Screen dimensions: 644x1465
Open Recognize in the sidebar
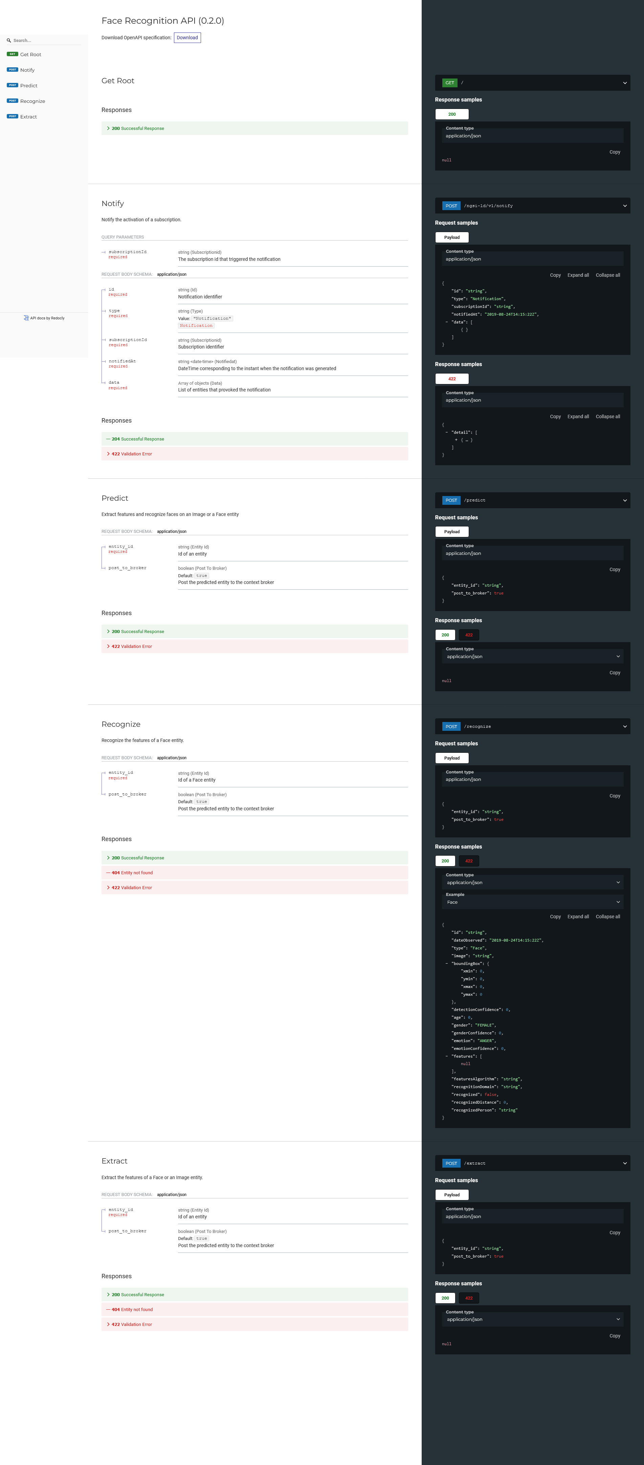pyautogui.click(x=44, y=101)
